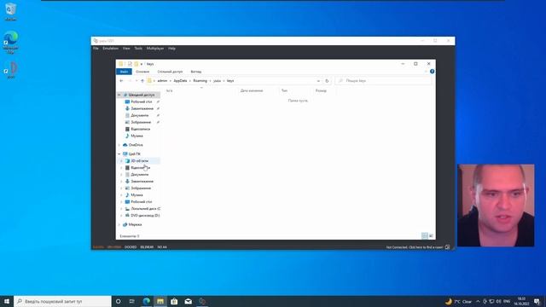The height and width of the screenshot is (307, 546).
Task: Select the Microsoft Edge desktop shortcut
Action: point(11,42)
